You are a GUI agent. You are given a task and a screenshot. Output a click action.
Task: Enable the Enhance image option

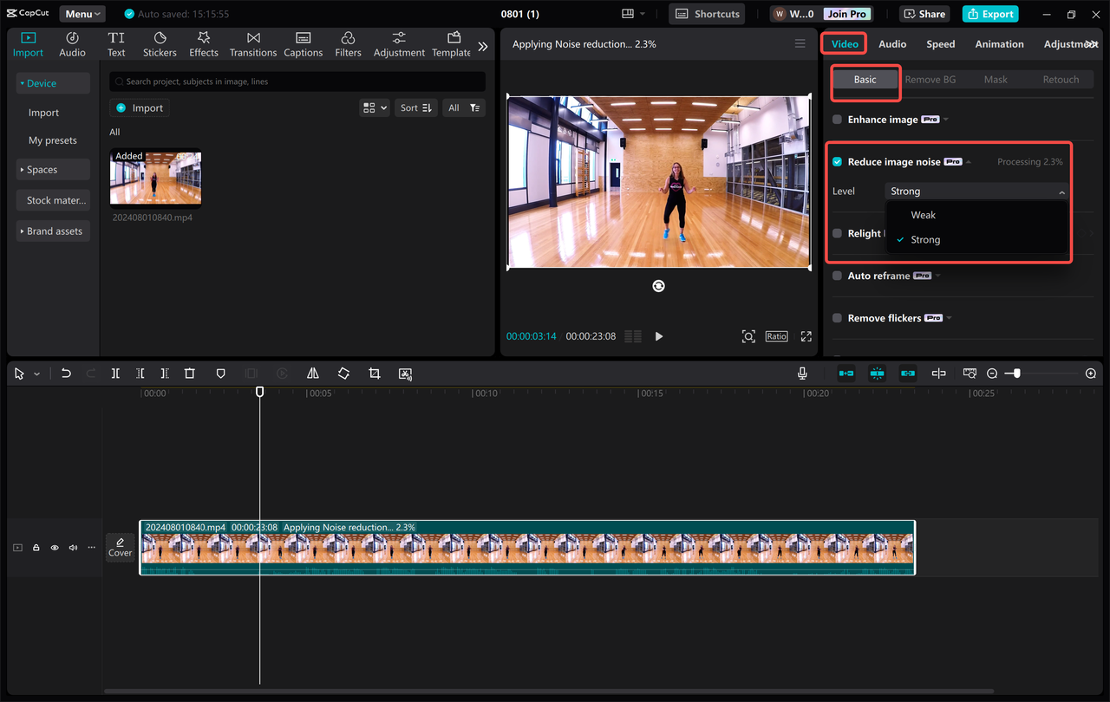pyautogui.click(x=837, y=119)
